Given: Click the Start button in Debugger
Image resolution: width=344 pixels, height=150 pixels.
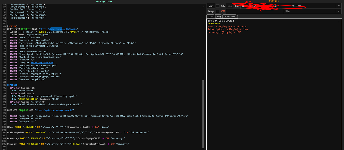Looking at the screenshot, I should [211, 6].
